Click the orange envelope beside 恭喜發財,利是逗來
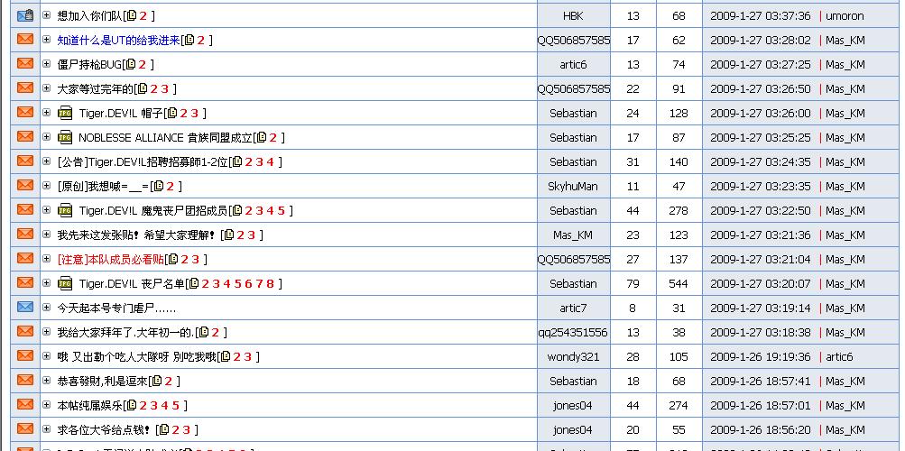Viewport: 905px width, 451px height. (25, 381)
